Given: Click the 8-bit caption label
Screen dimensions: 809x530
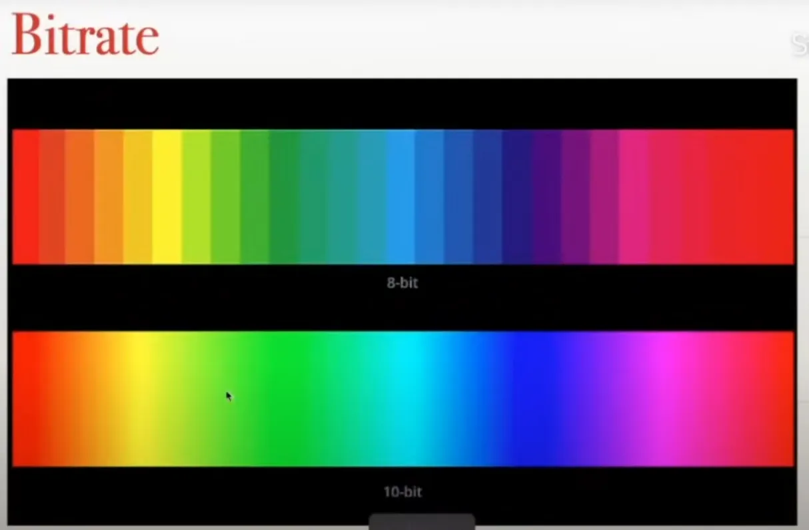Looking at the screenshot, I should (x=402, y=282).
